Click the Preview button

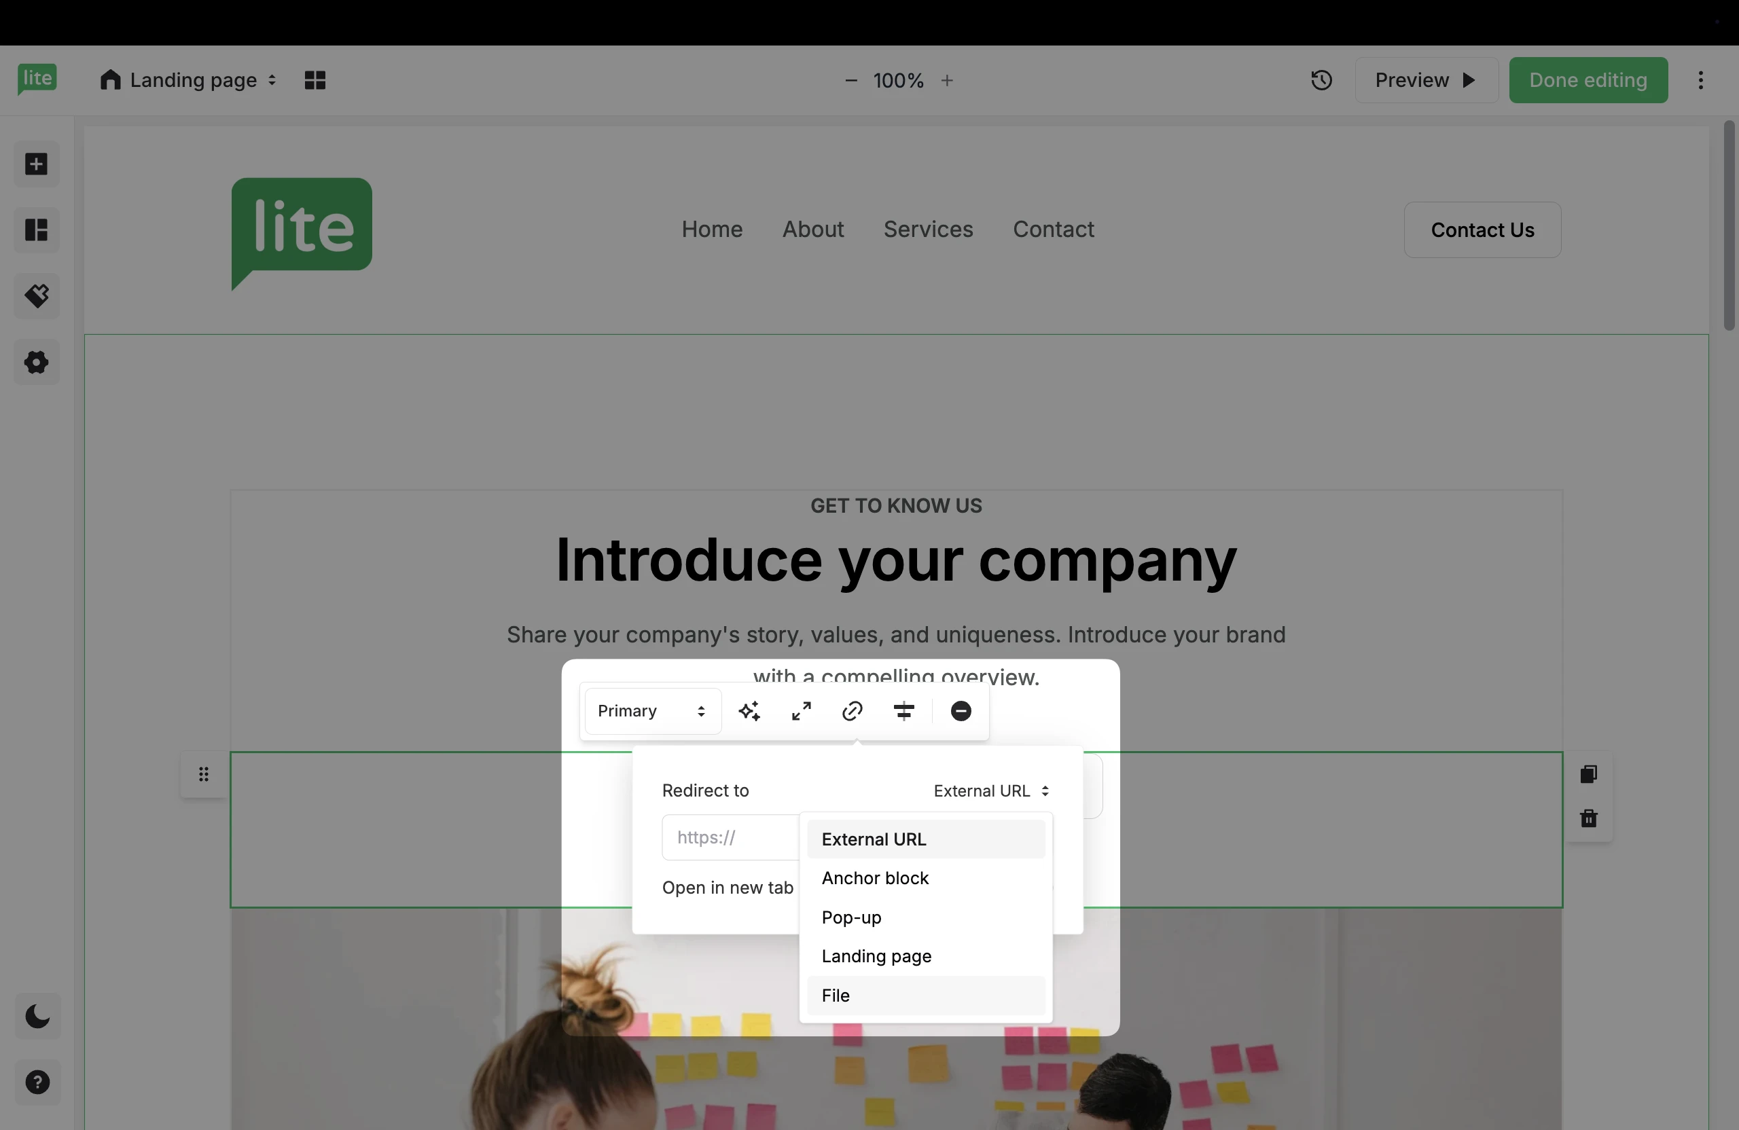pos(1424,79)
